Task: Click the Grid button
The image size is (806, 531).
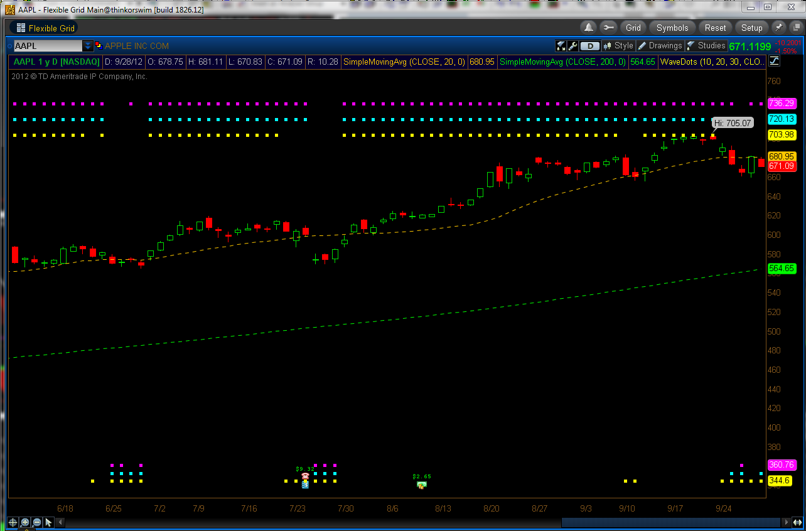Action: point(633,28)
